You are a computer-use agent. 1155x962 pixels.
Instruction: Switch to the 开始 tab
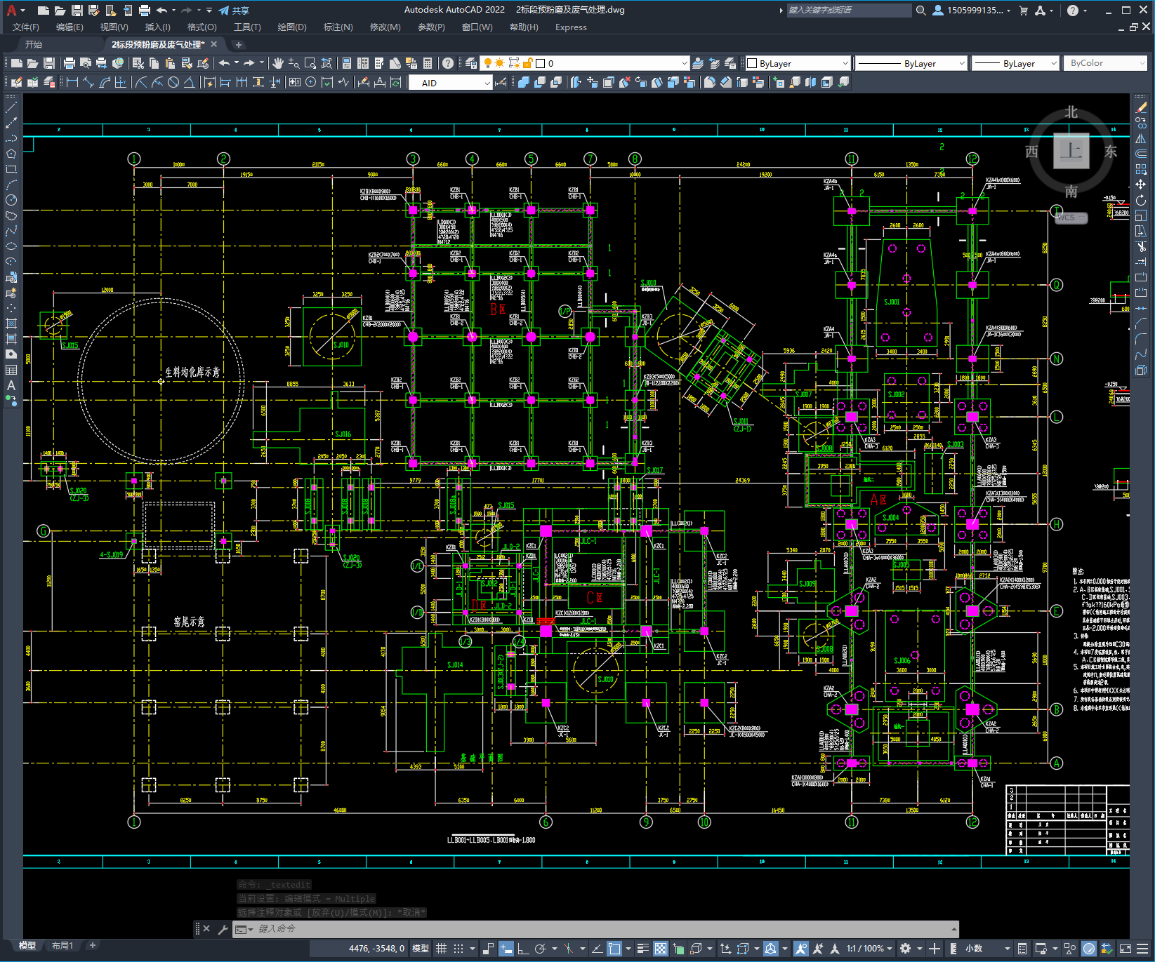point(34,44)
